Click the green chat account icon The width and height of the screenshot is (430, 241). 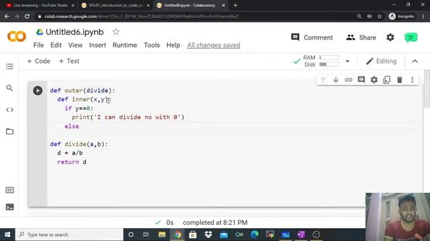(x=411, y=37)
